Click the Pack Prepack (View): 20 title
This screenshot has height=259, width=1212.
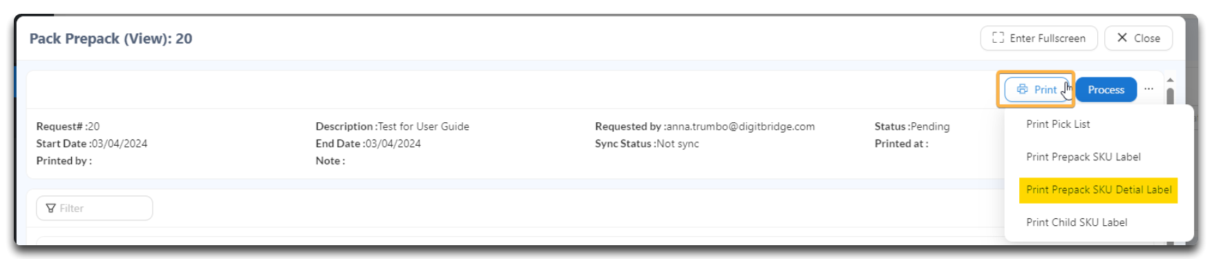click(111, 39)
